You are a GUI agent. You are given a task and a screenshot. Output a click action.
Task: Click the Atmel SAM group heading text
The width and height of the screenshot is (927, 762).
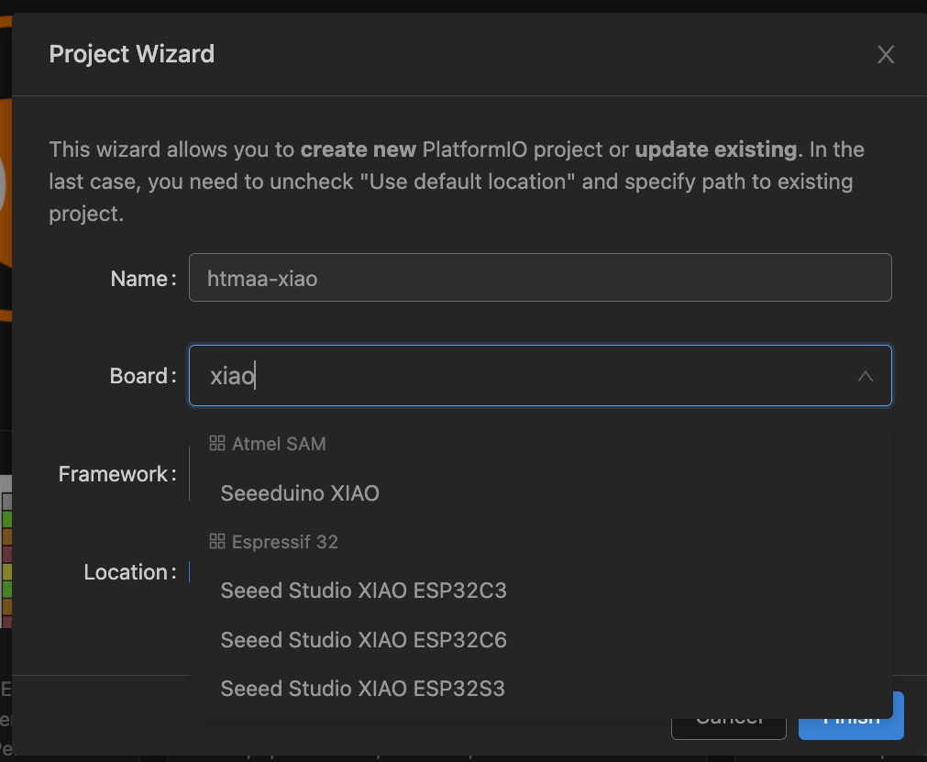(x=279, y=444)
